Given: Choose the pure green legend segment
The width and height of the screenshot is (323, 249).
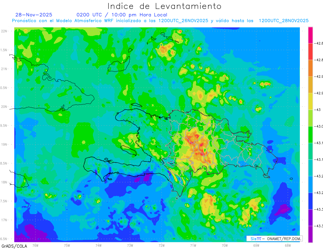Looking at the screenshot, I should tap(310, 134).
